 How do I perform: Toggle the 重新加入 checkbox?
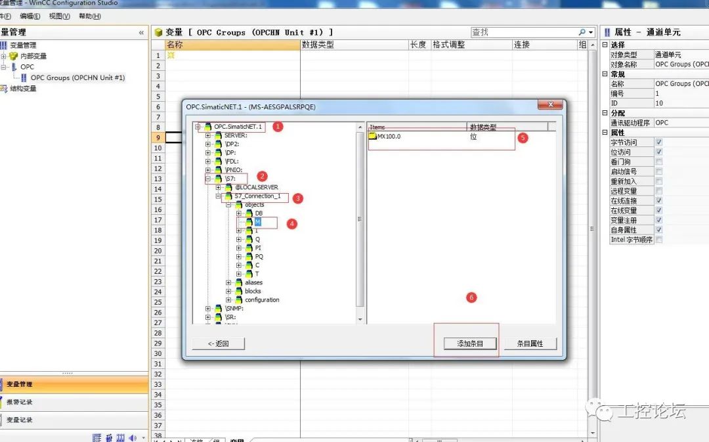click(x=659, y=181)
